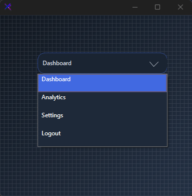Viewport: 192px width, 196px height.
Task: Select the highlighted Dashboard list option
Action: 102,83
